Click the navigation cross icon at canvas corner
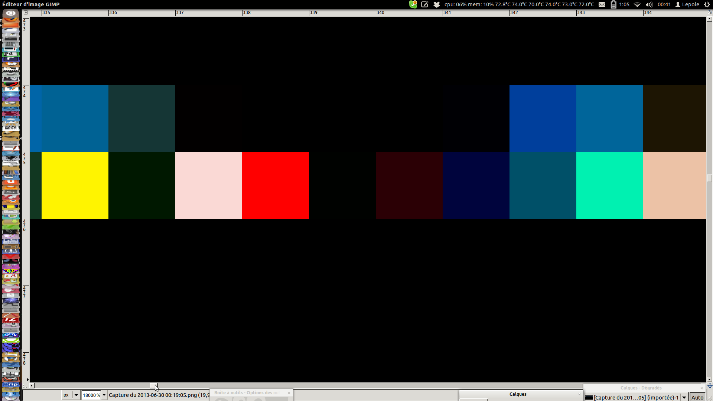713x401 pixels. (x=710, y=386)
